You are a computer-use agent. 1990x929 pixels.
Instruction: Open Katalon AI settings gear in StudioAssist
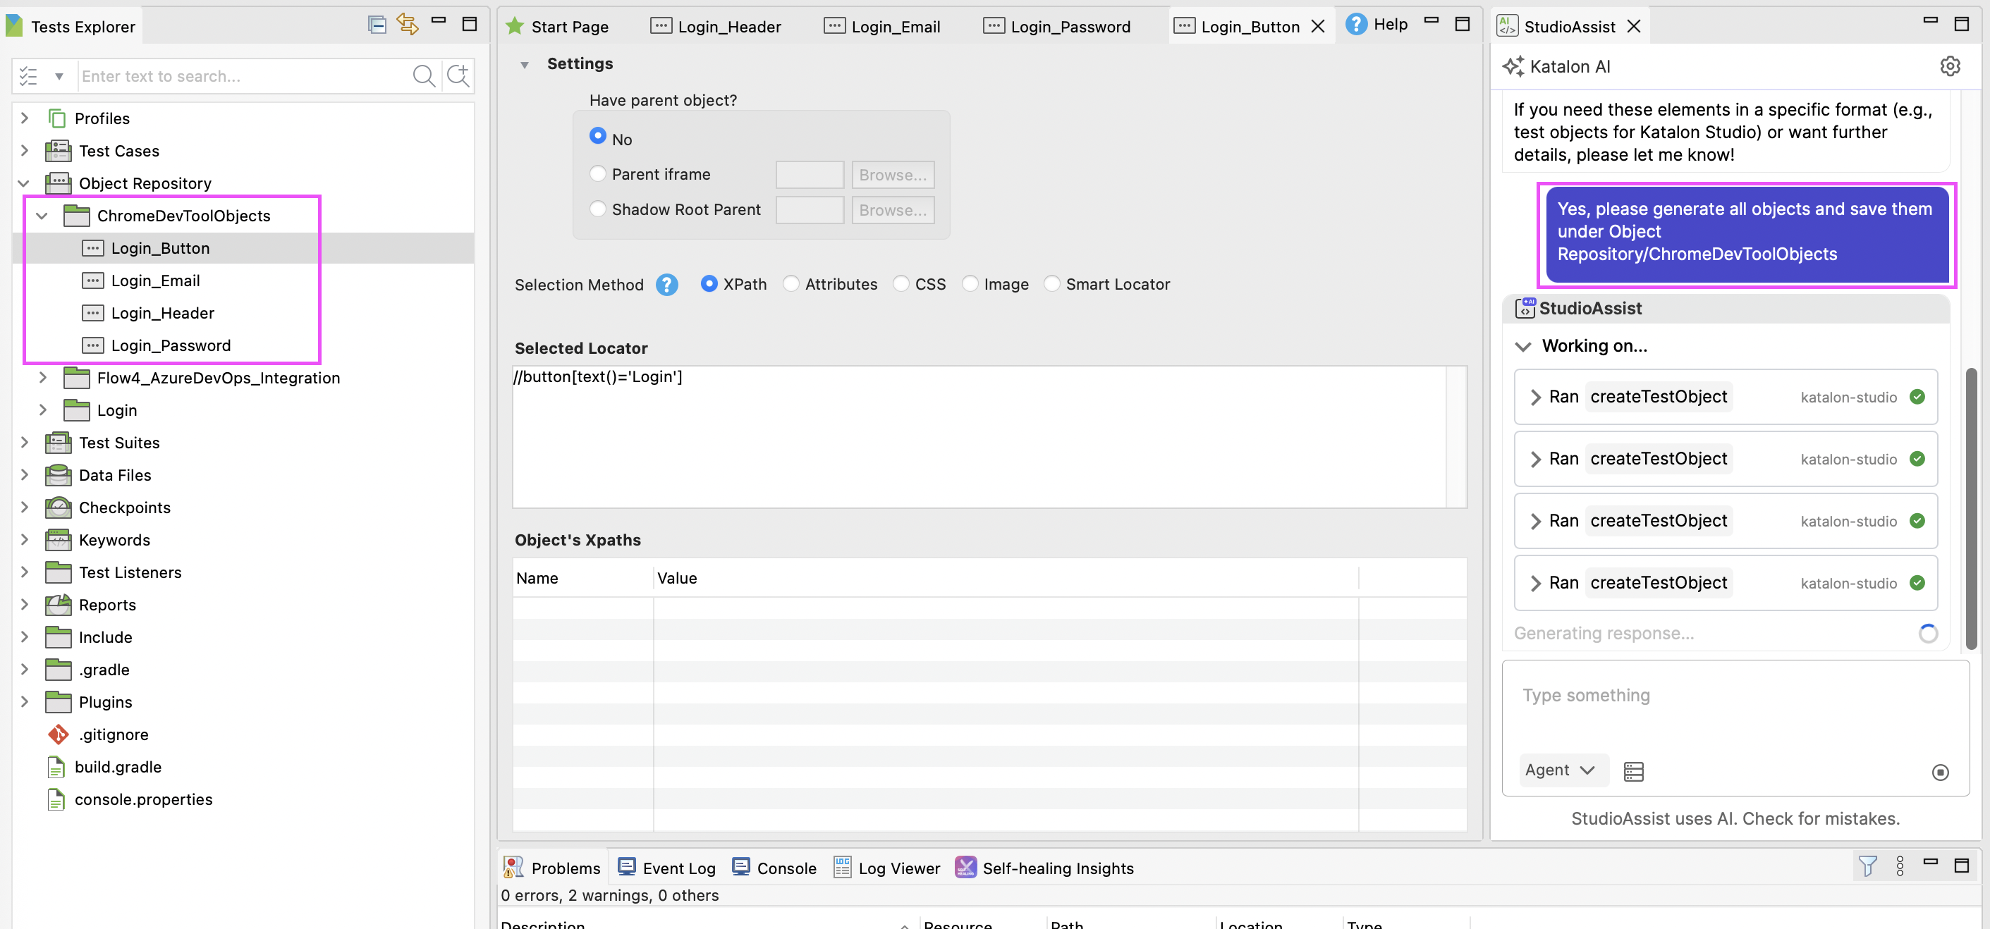(1951, 66)
